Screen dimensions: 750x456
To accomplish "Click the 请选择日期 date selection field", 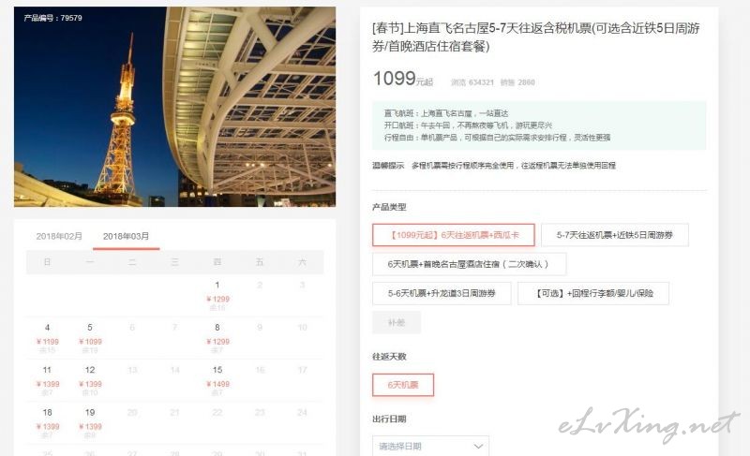I will coord(430,446).
